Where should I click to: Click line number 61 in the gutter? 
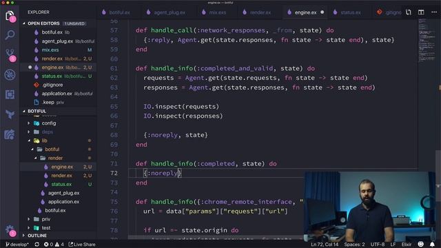coord(114,68)
